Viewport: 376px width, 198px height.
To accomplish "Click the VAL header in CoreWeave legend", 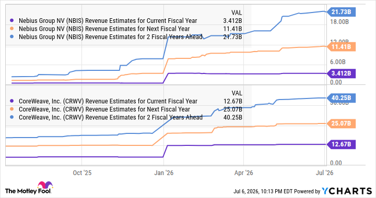I will coord(237,93).
